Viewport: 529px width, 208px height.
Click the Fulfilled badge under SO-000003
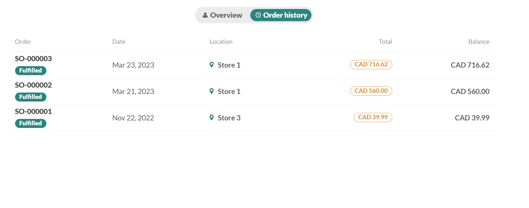coord(30,70)
